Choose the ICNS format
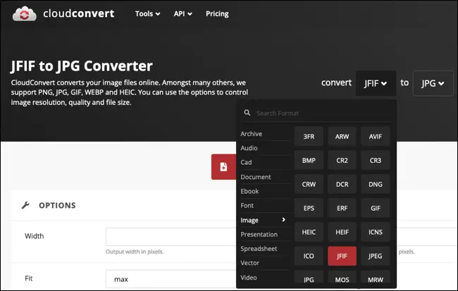This screenshot has height=291, width=458. pos(376,233)
